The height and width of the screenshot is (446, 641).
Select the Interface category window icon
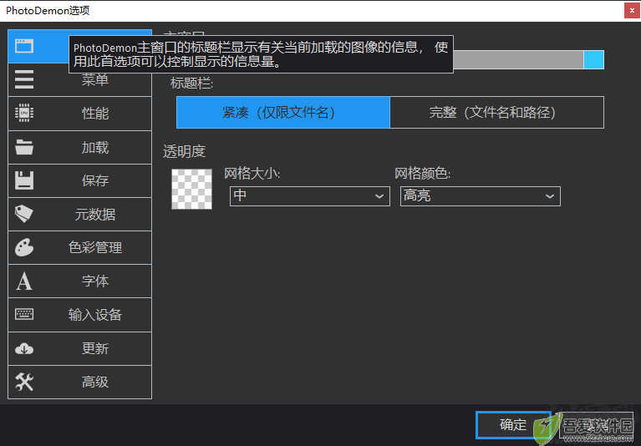tap(24, 46)
